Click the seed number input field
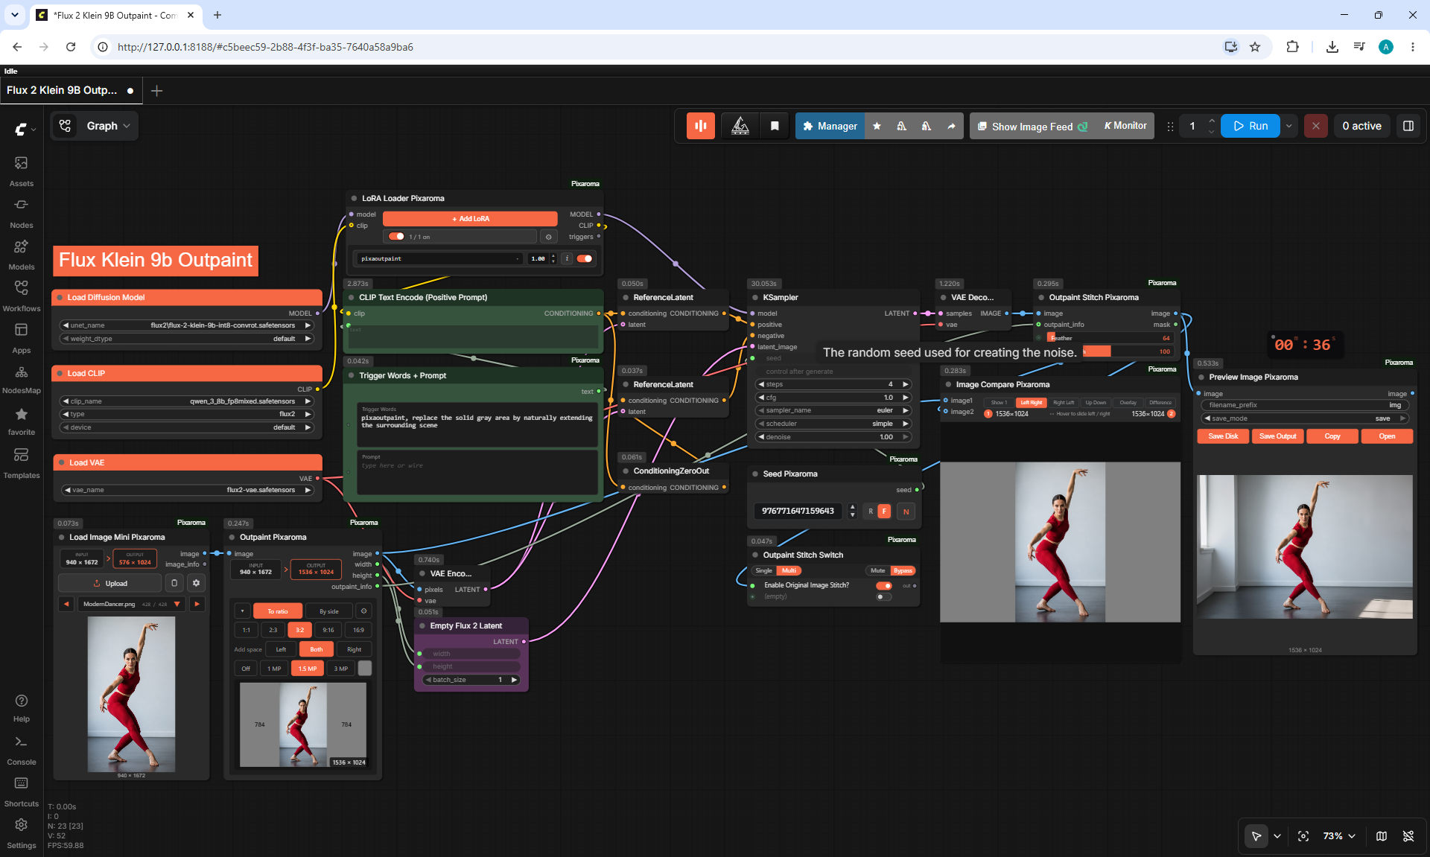 tap(798, 512)
